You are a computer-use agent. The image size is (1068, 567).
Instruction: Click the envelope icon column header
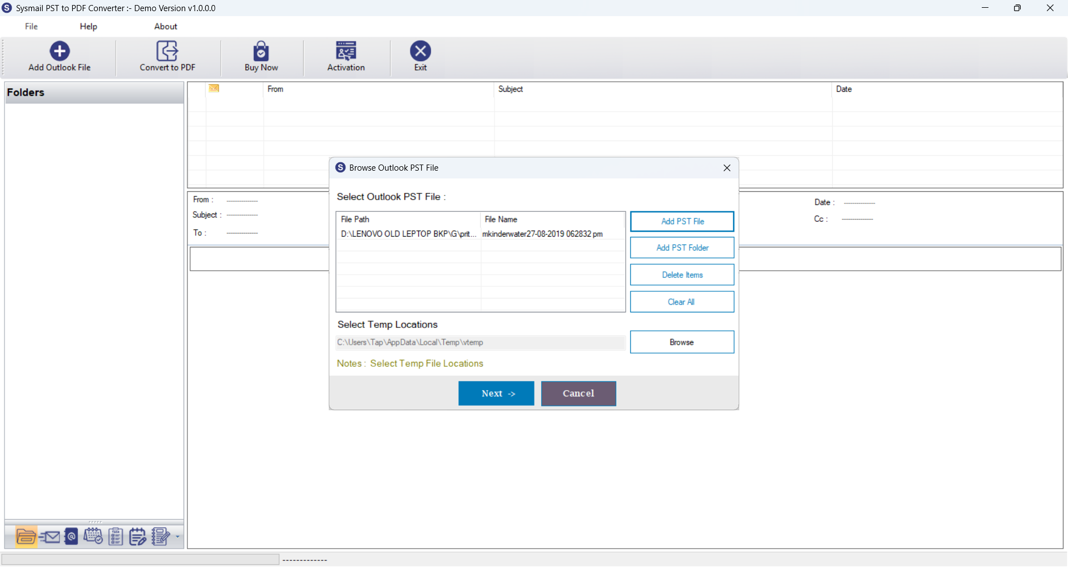(214, 88)
